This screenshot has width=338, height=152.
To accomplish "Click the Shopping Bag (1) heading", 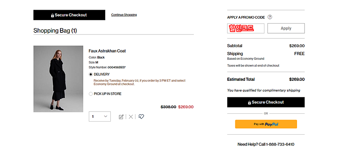I will pos(55,31).
